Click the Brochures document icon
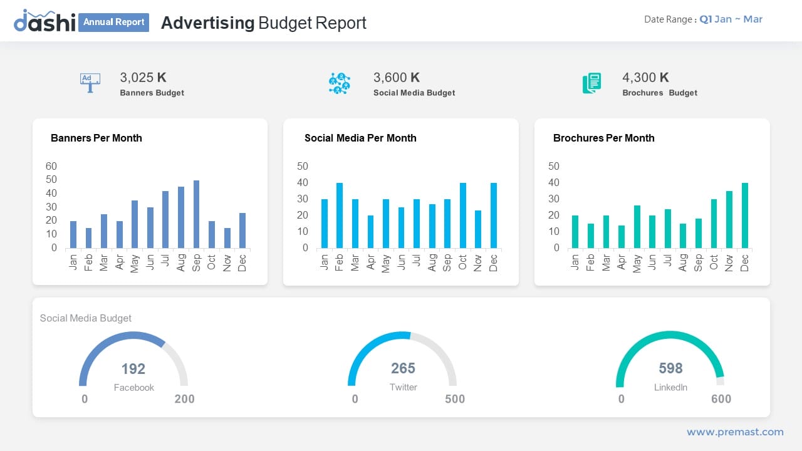 point(592,83)
